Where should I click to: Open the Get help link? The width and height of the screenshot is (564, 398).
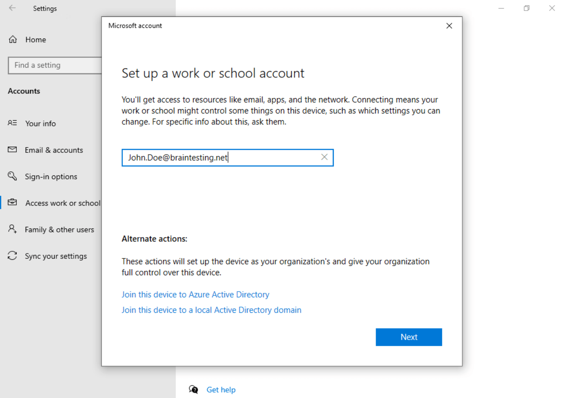tap(221, 390)
